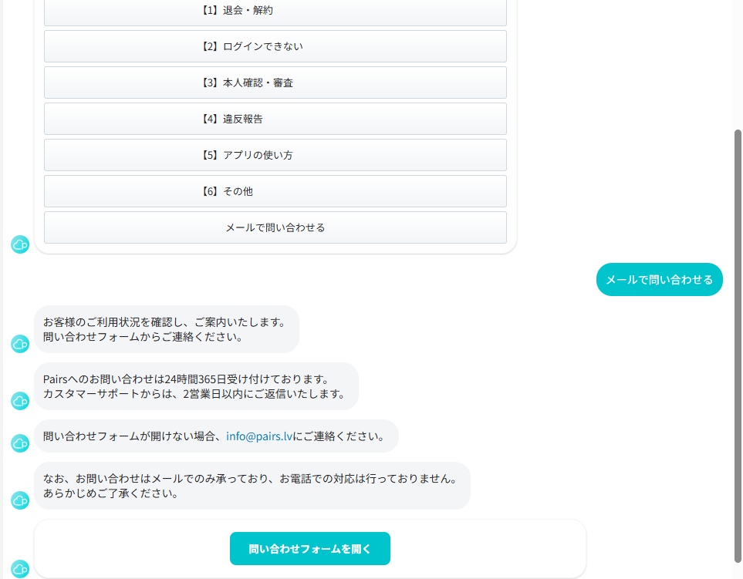
Task: Choose 【2】ログインできない from the list
Action: tap(275, 46)
